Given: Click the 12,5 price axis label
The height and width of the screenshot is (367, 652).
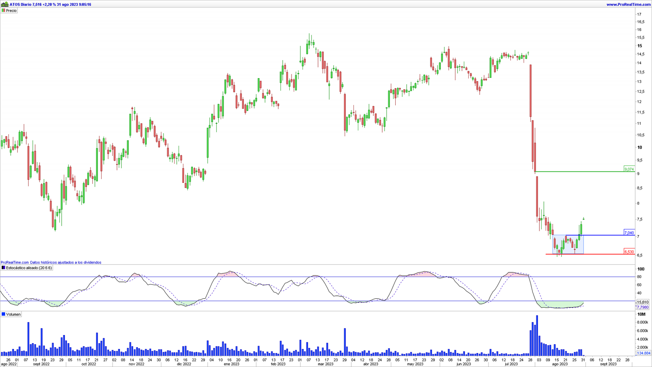Looking at the screenshot, I should point(641,91).
